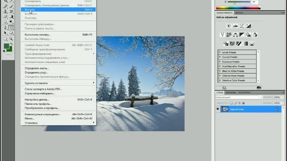
Task: Add an Invert adjustment
Action: pyautogui.click(x=226, y=44)
